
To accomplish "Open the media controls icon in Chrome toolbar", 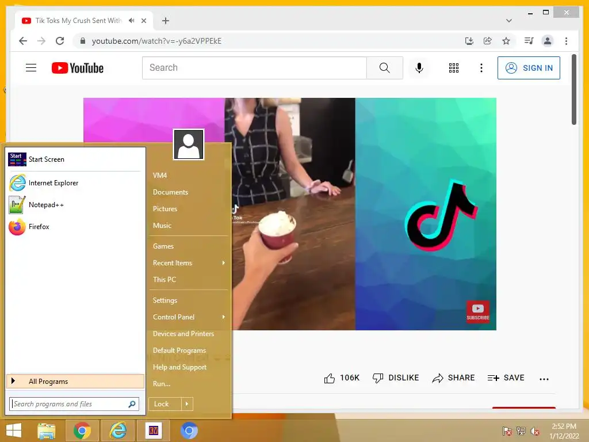I will point(529,41).
